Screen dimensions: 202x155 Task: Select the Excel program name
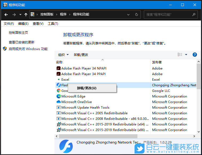(65, 80)
